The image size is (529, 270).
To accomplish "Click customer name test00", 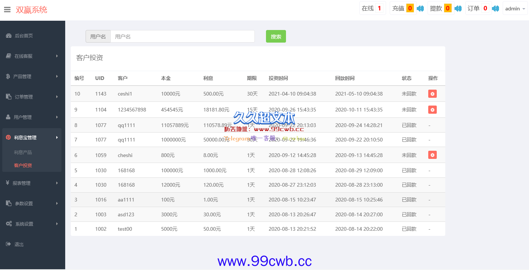I will [125, 229].
